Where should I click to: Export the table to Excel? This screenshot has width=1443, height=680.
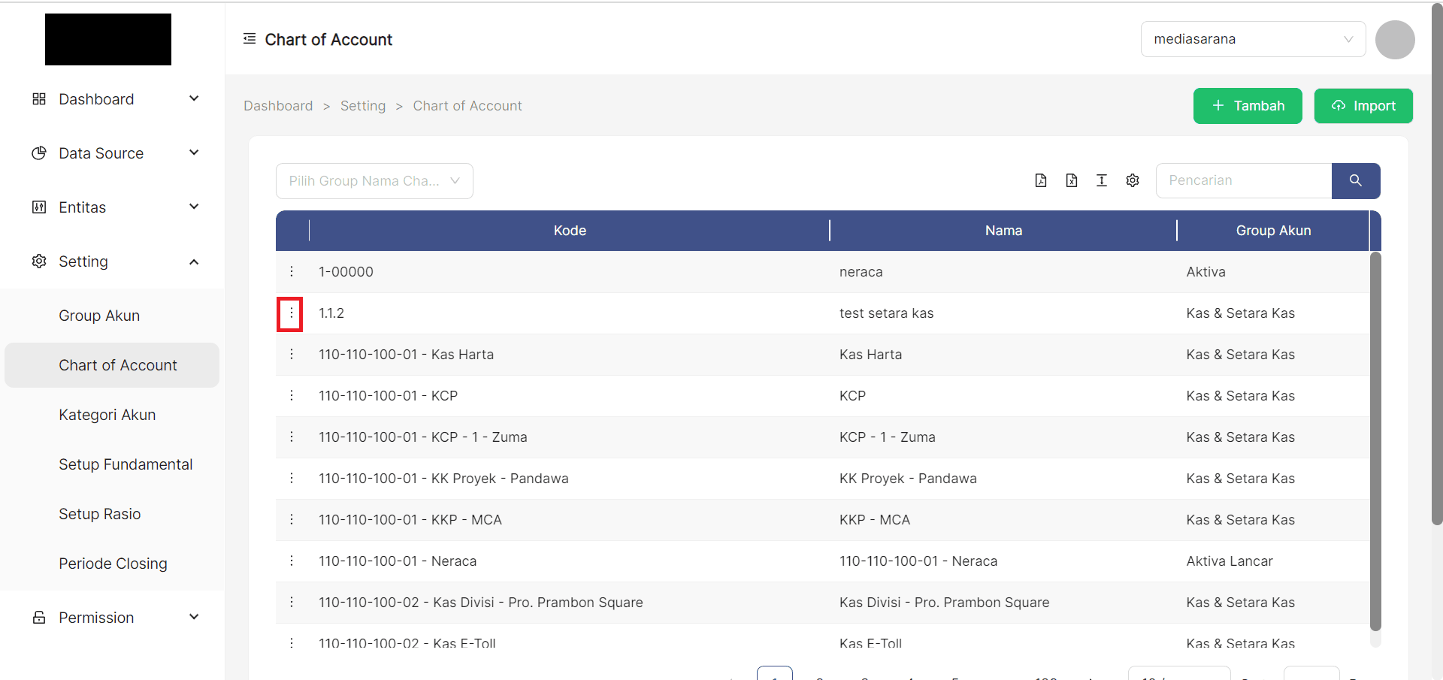point(1072,180)
